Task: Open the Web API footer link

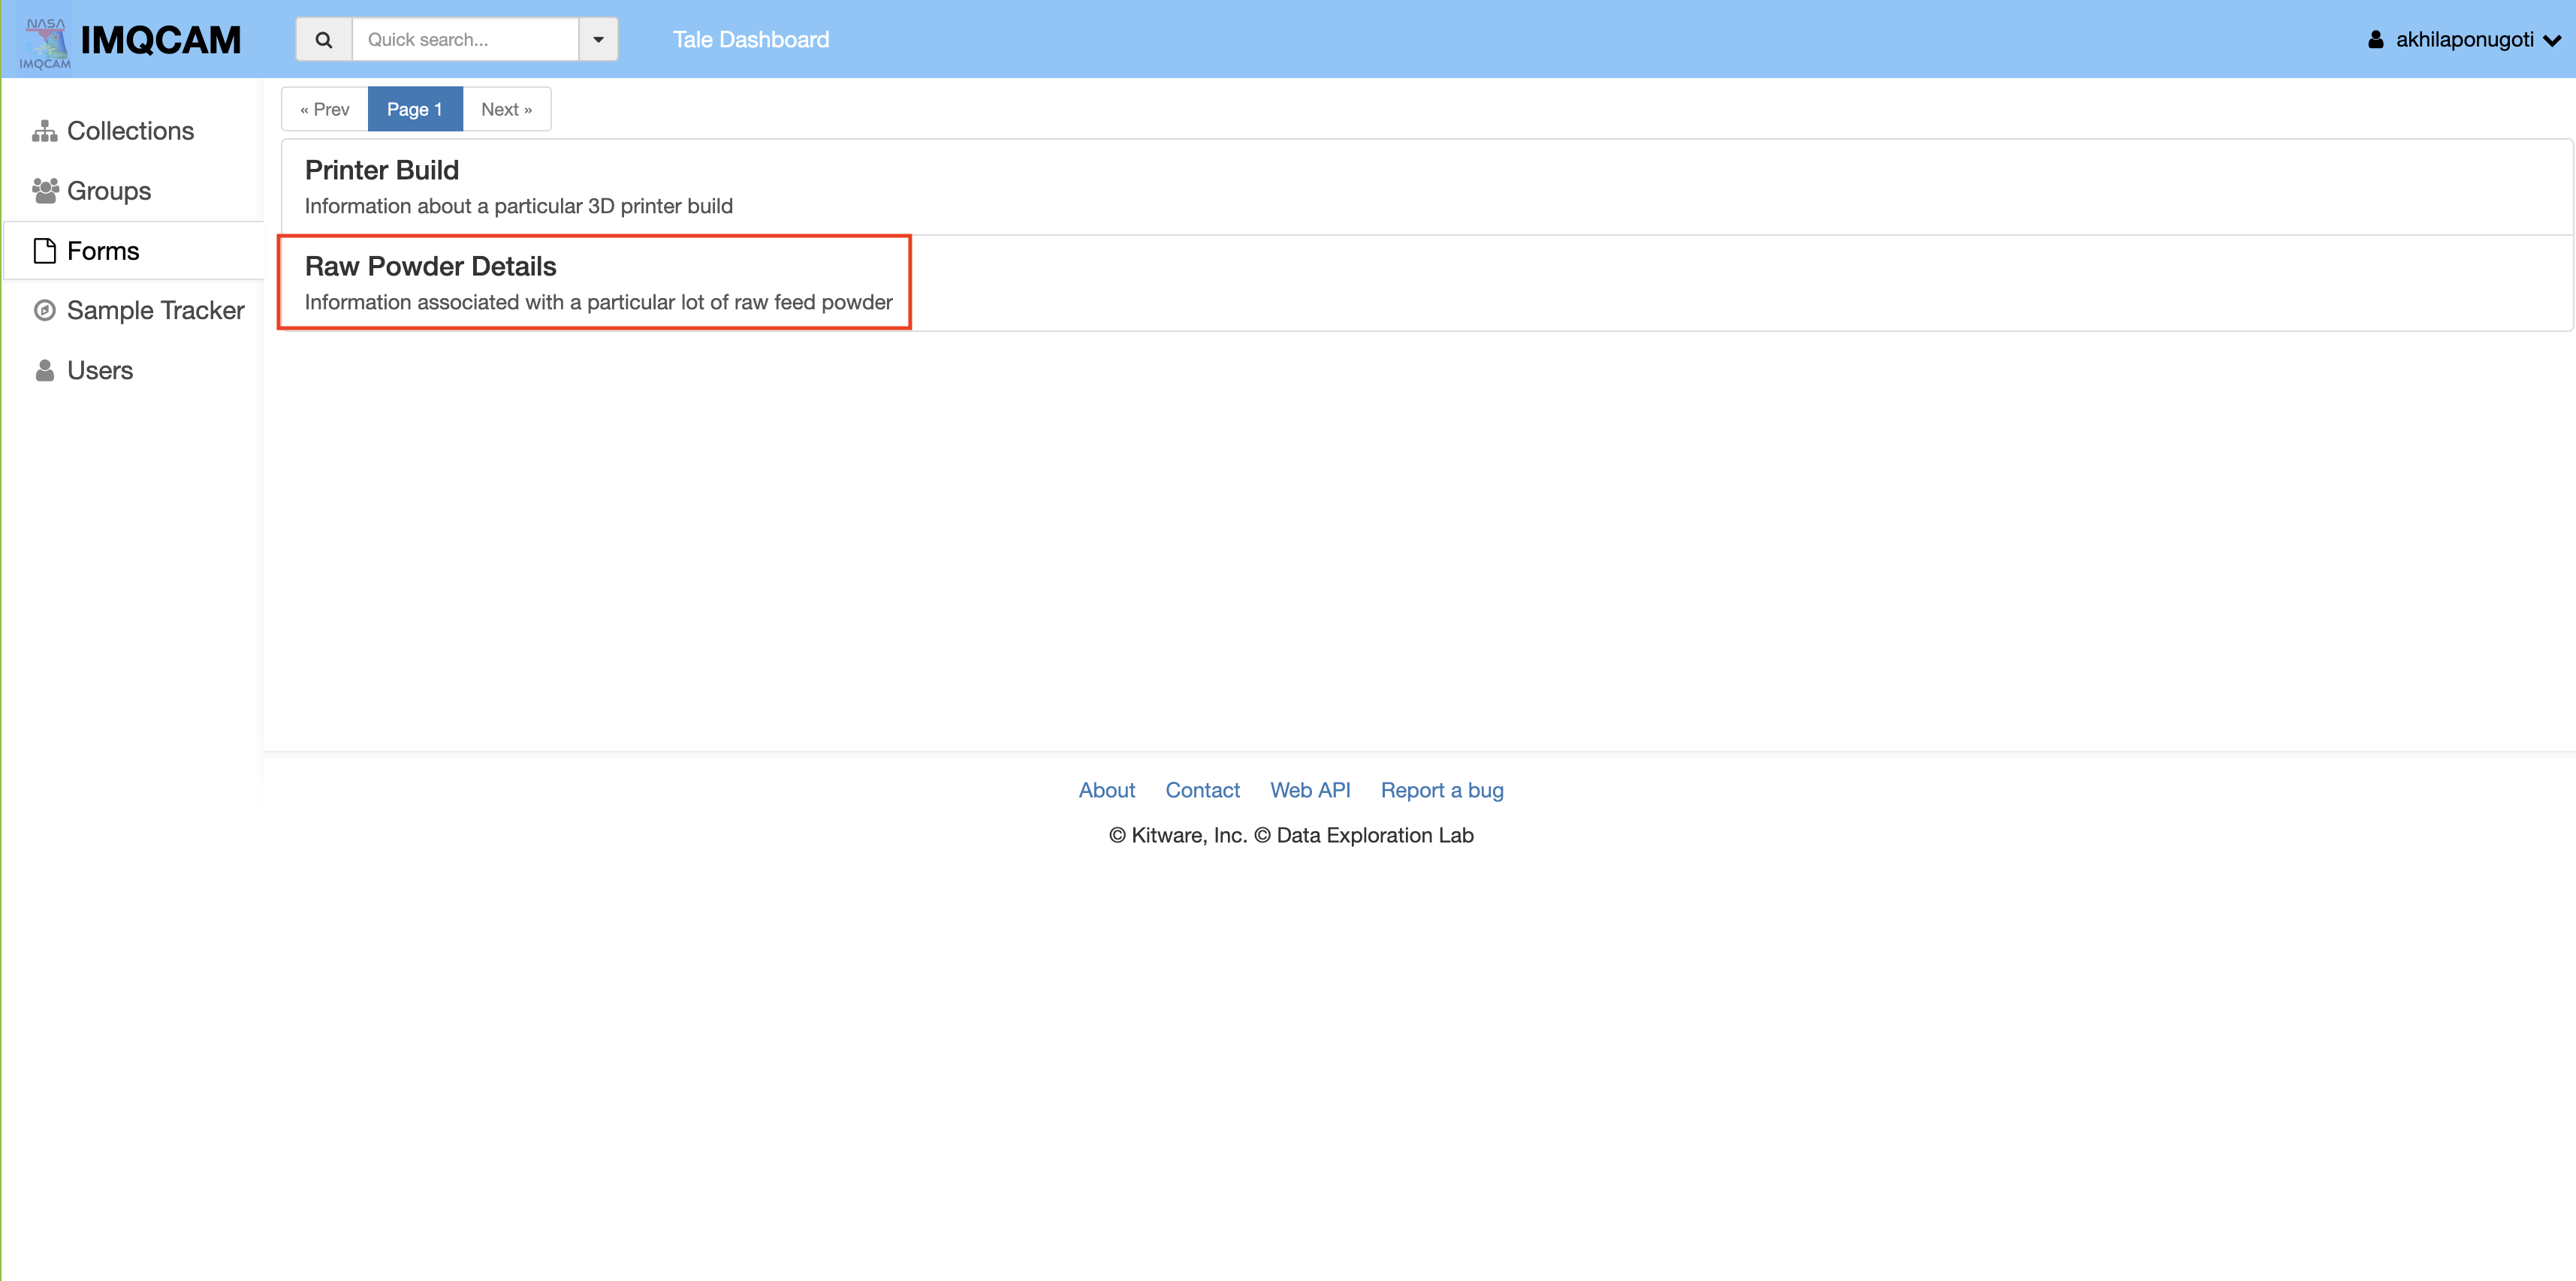Action: pos(1310,790)
